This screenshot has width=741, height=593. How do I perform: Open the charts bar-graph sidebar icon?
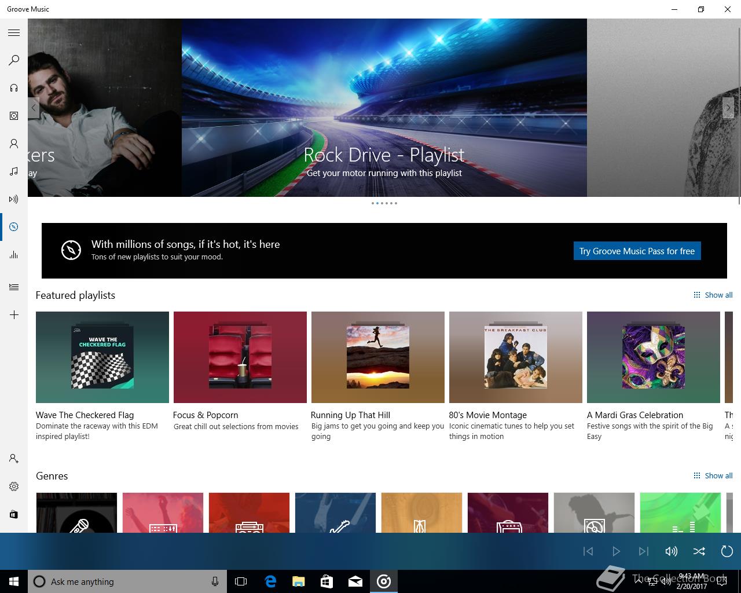click(14, 255)
